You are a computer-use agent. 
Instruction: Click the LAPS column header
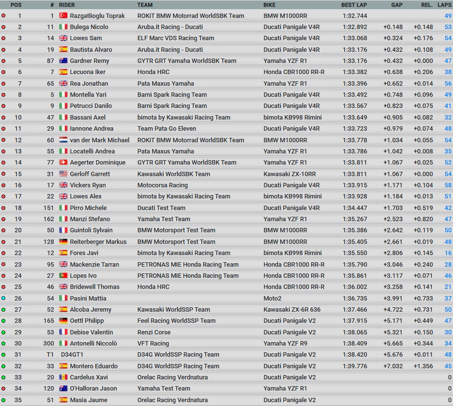pos(444,5)
